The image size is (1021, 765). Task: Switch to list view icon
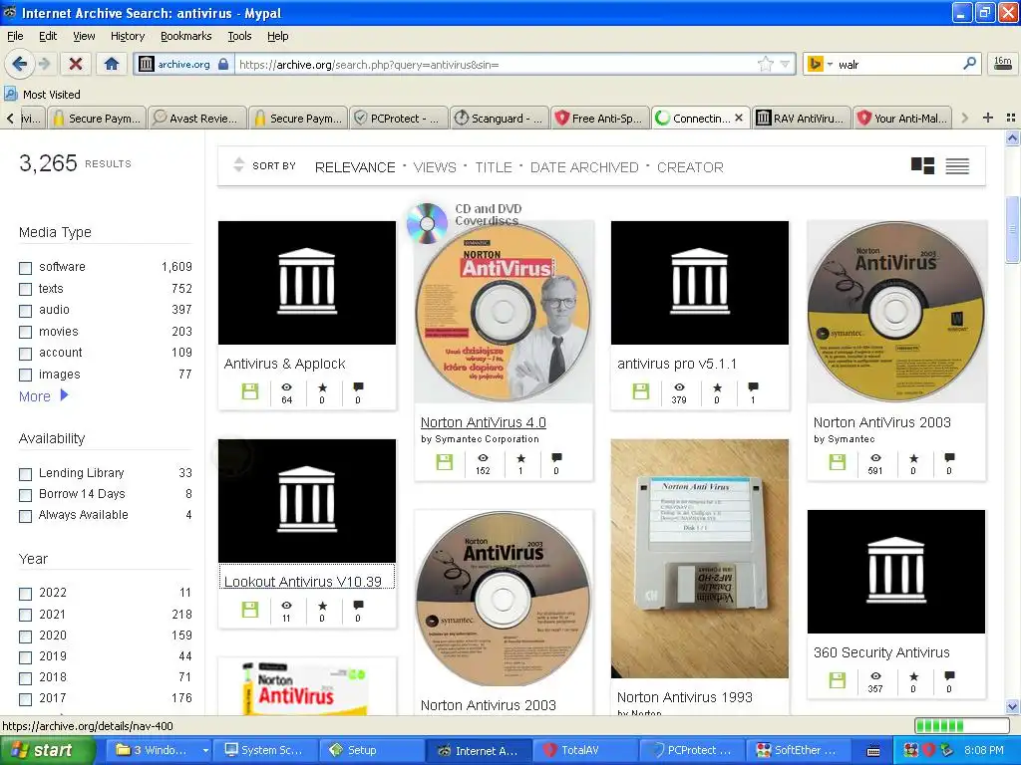[957, 166]
